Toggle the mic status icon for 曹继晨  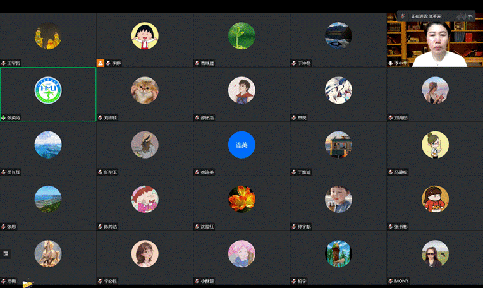coord(197,63)
